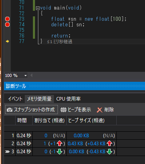Open heap size 0.43 KB in snapshot 2

[75, 144]
